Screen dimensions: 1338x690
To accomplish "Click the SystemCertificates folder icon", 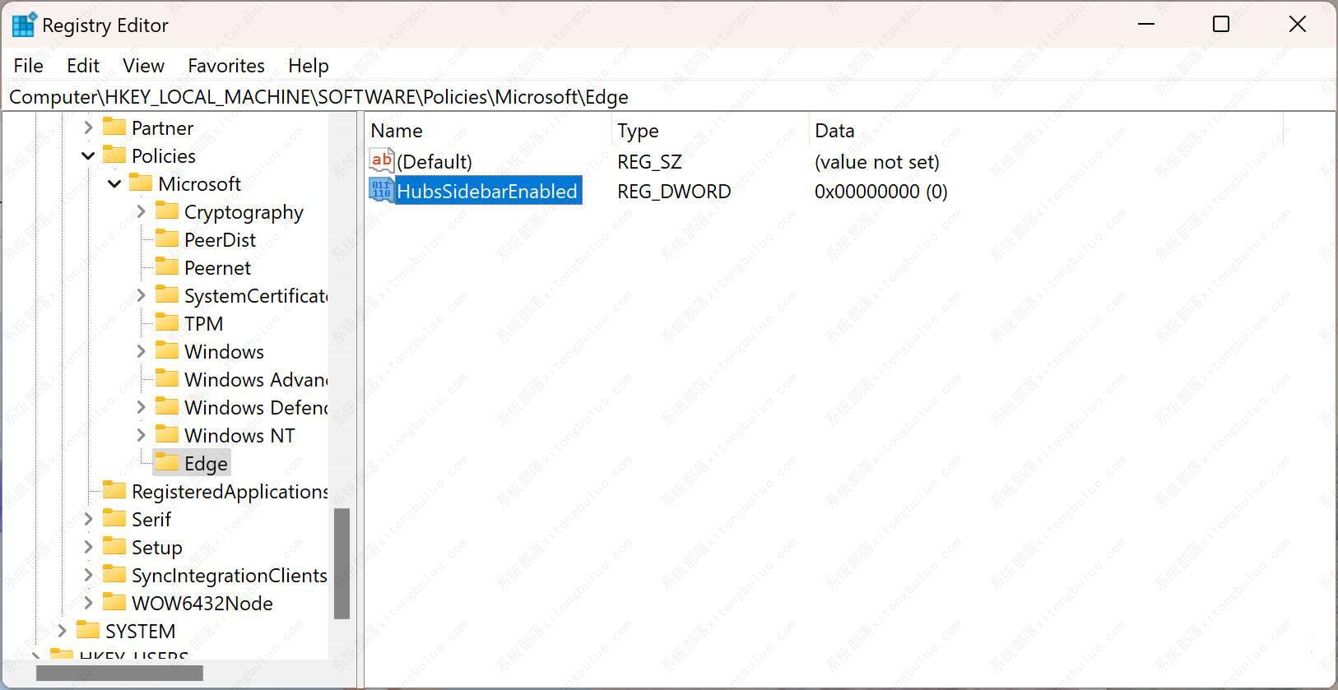I will (167, 295).
